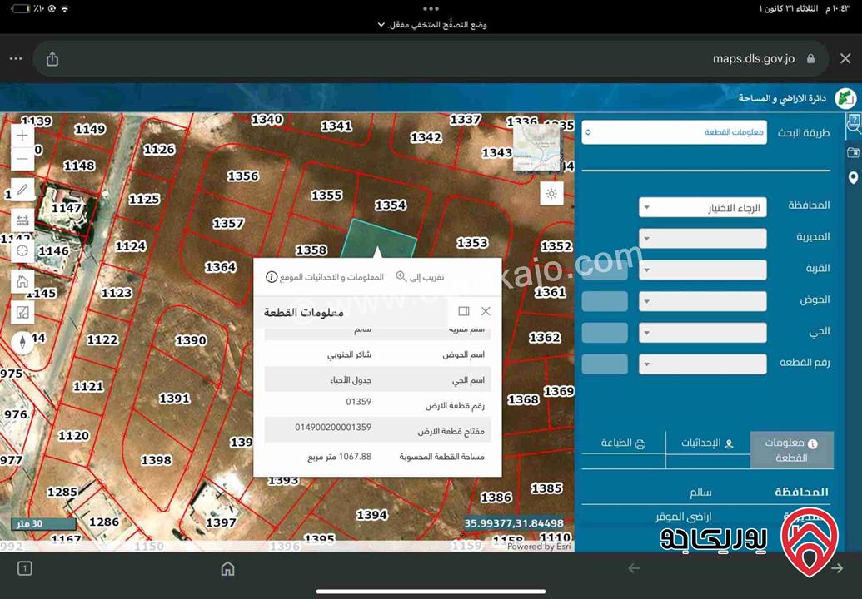Viewport: 862px width, 599px height.
Task: Open the location pin sidebar icon
Action: click(x=853, y=178)
